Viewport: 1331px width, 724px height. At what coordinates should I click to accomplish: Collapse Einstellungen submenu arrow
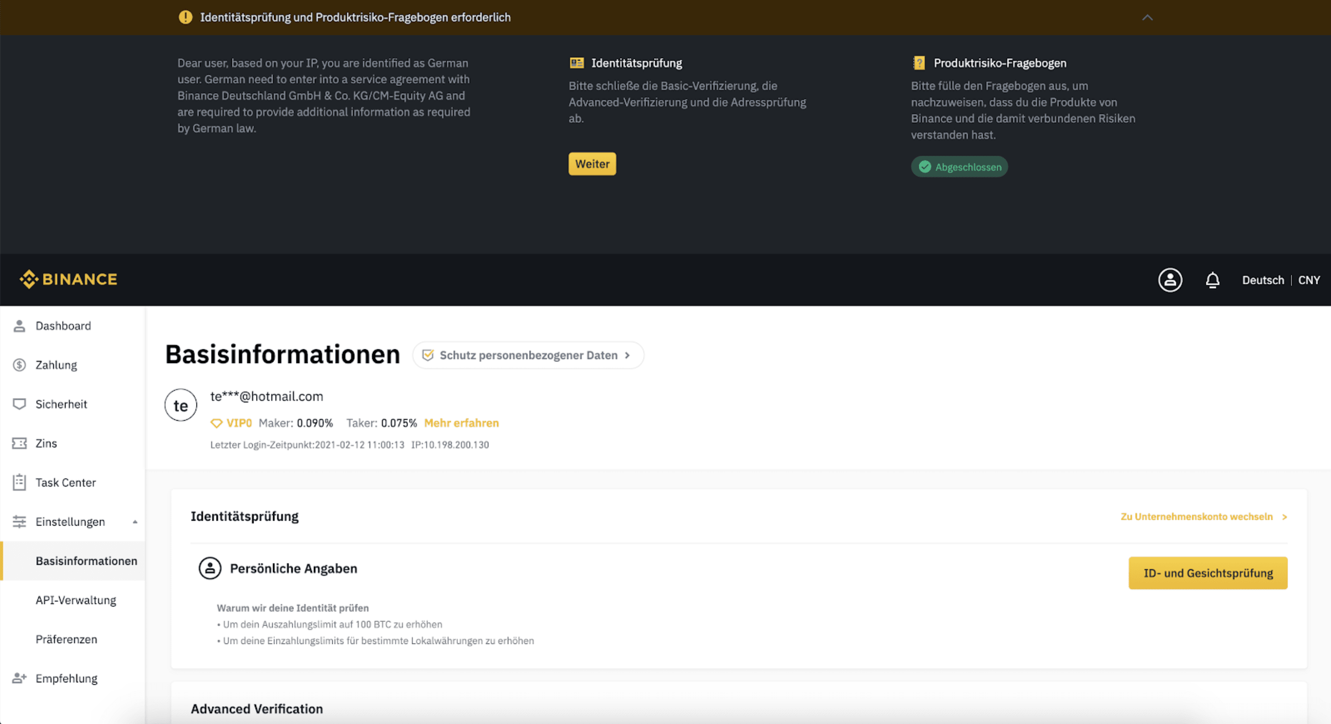[x=135, y=522]
